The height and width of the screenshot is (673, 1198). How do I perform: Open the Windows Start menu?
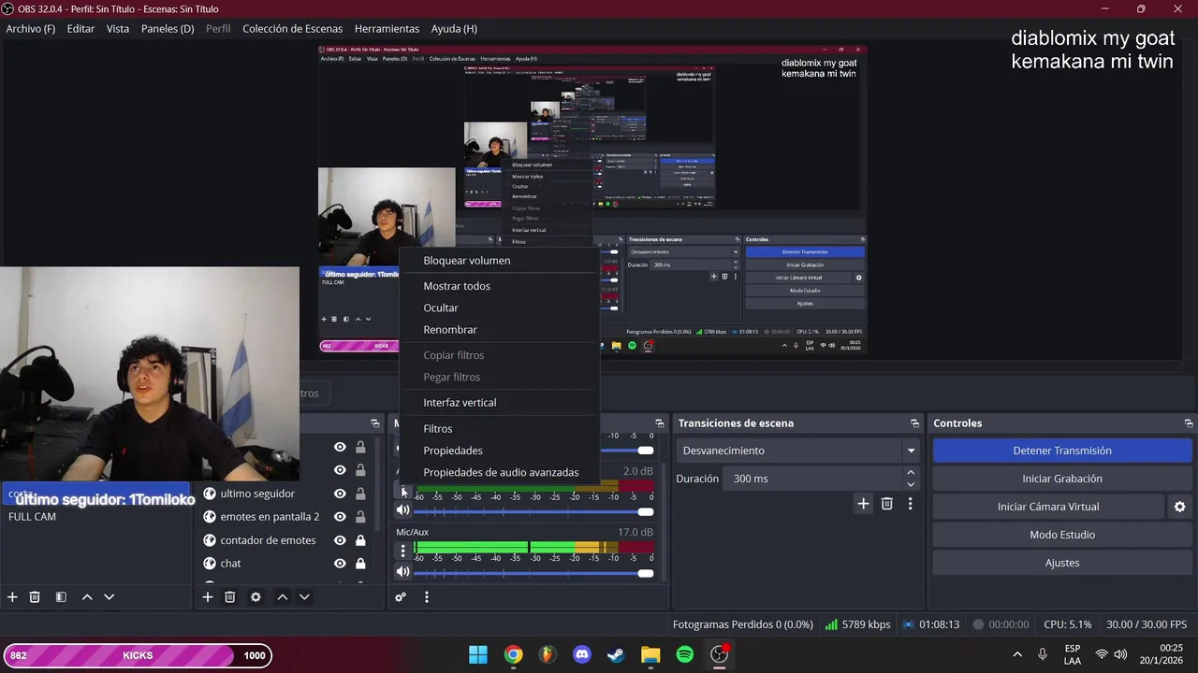coord(478,655)
